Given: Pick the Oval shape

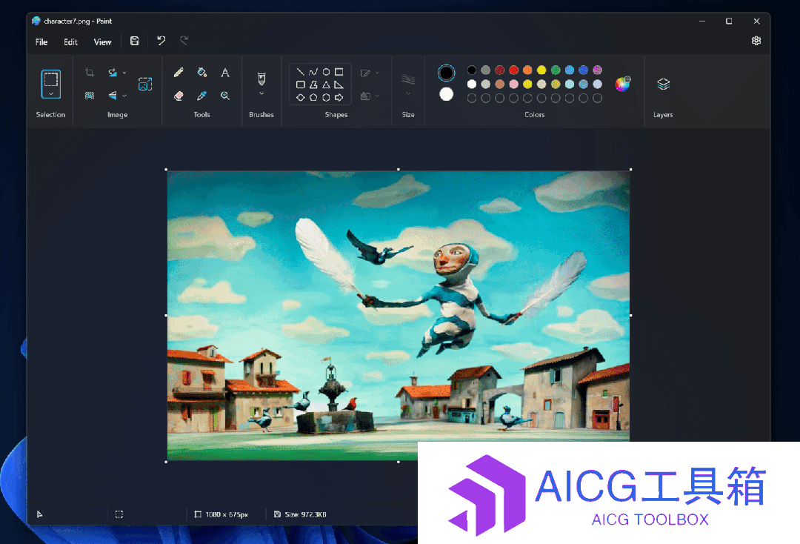Looking at the screenshot, I should 326,72.
